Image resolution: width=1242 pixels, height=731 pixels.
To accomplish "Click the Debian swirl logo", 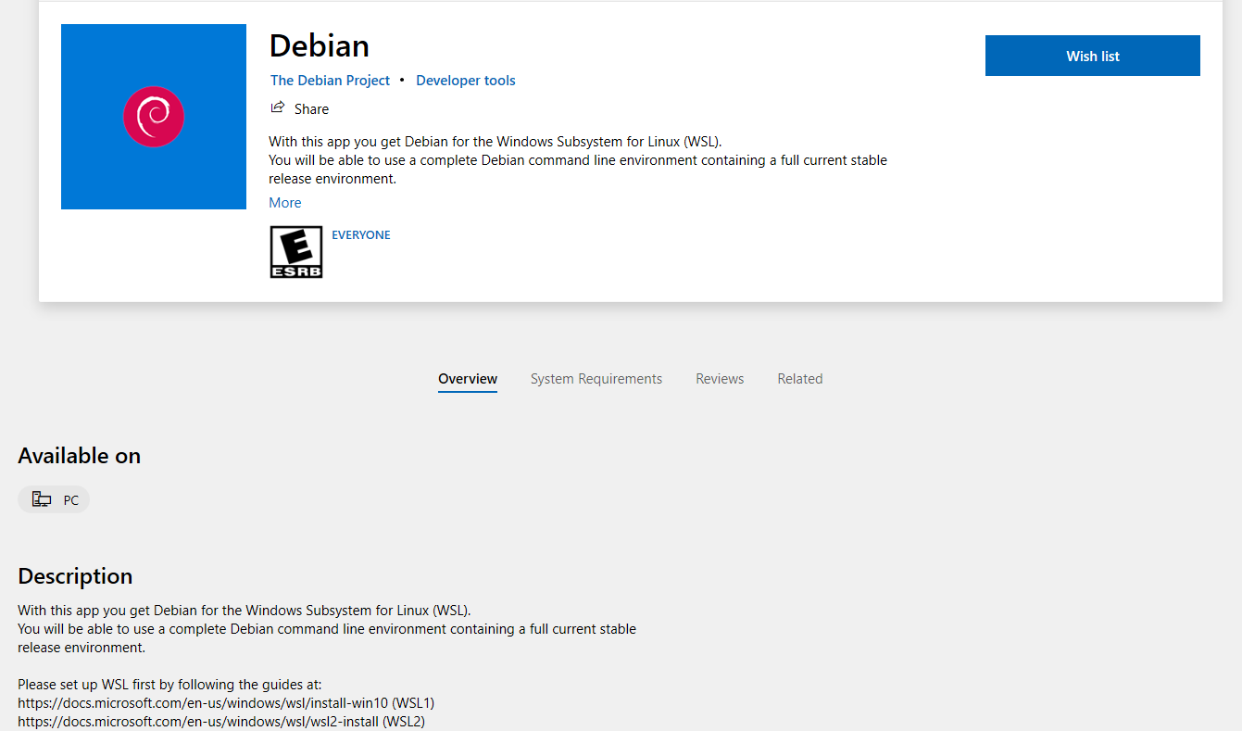I will point(154,117).
